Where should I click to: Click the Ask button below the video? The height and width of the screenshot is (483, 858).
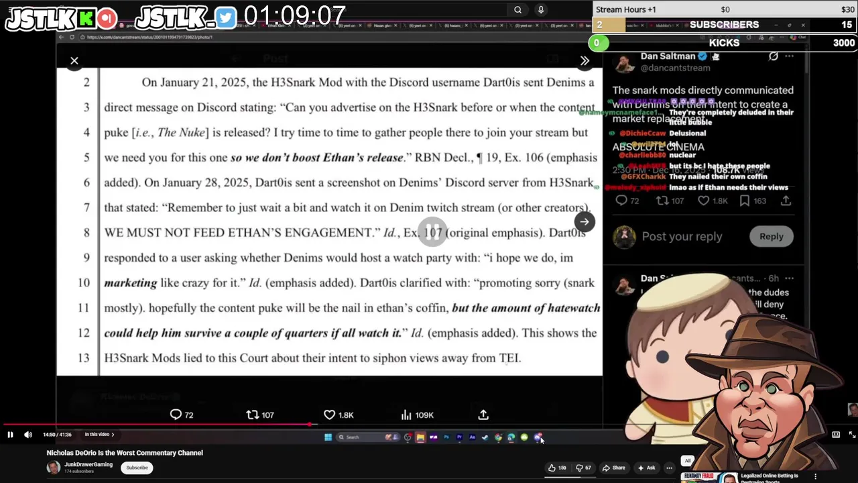pyautogui.click(x=646, y=468)
